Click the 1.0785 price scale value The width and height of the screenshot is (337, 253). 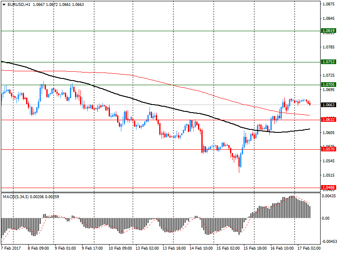click(x=329, y=47)
